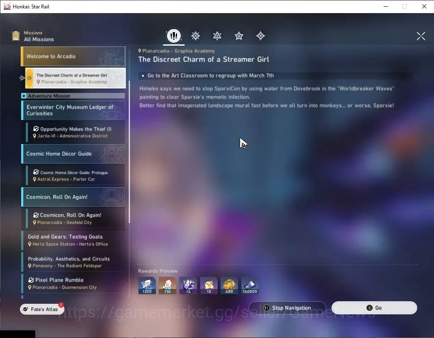Click the mission title The Discreet Charm of a Streamer Girl

pyautogui.click(x=204, y=60)
